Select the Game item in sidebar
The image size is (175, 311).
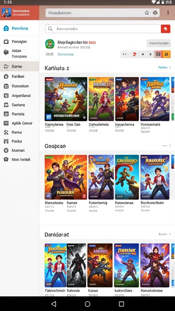tap(19, 66)
